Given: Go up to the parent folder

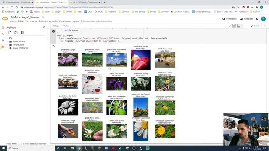Looking at the screenshot, I should pos(11,38).
